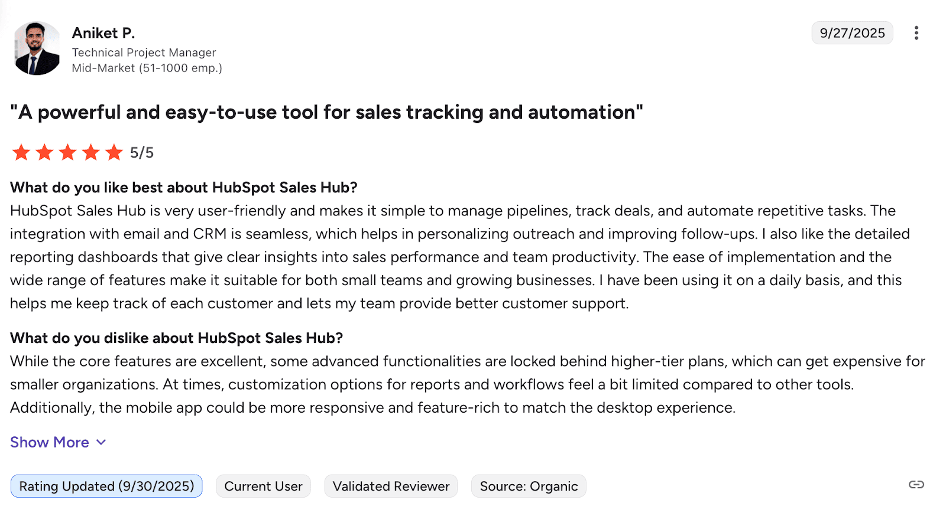The height and width of the screenshot is (513, 946).
Task: Click the Current User tag
Action: point(263,486)
